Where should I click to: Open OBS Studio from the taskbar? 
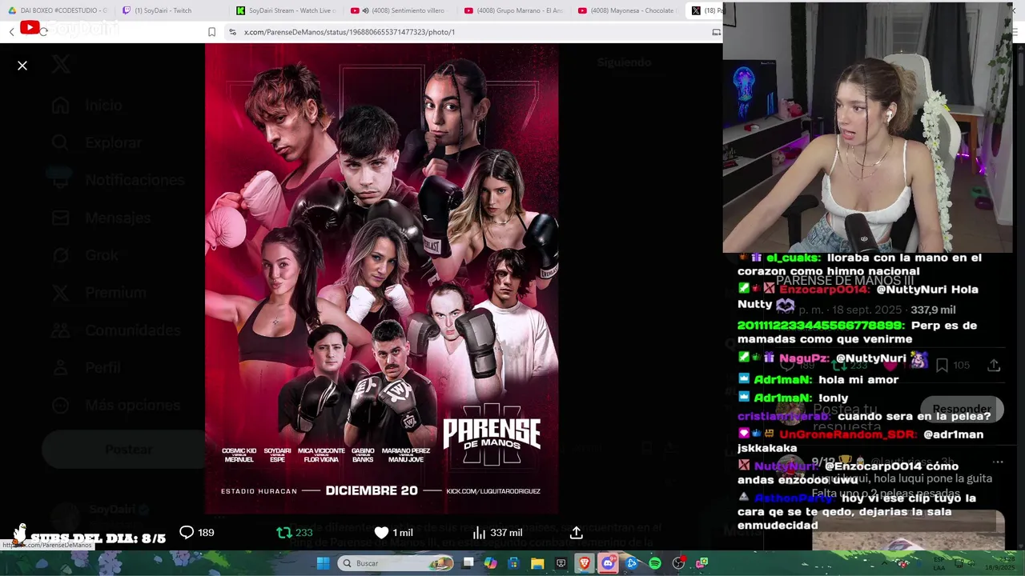[678, 563]
